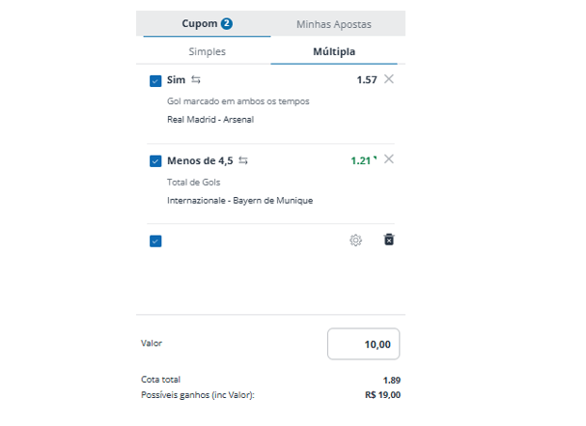Viewport: 586px width, 426px height.
Task: Open the Internazionale - Bayern de Munique match
Action: coord(239,201)
